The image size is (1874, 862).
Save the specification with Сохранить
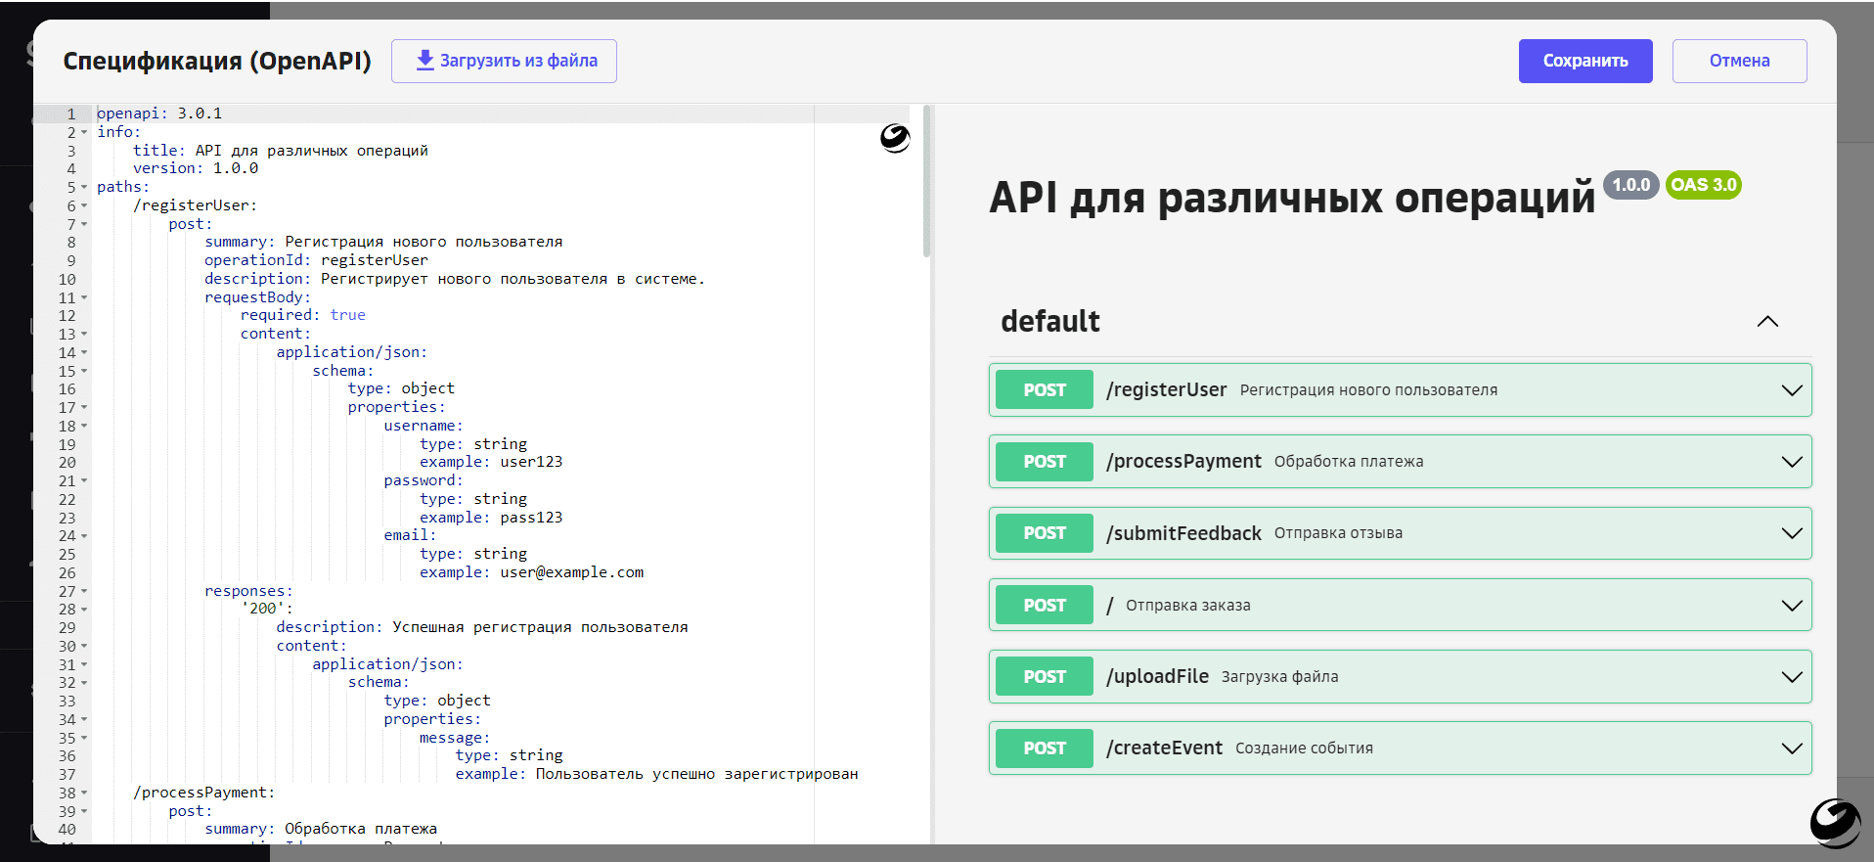[x=1585, y=61]
